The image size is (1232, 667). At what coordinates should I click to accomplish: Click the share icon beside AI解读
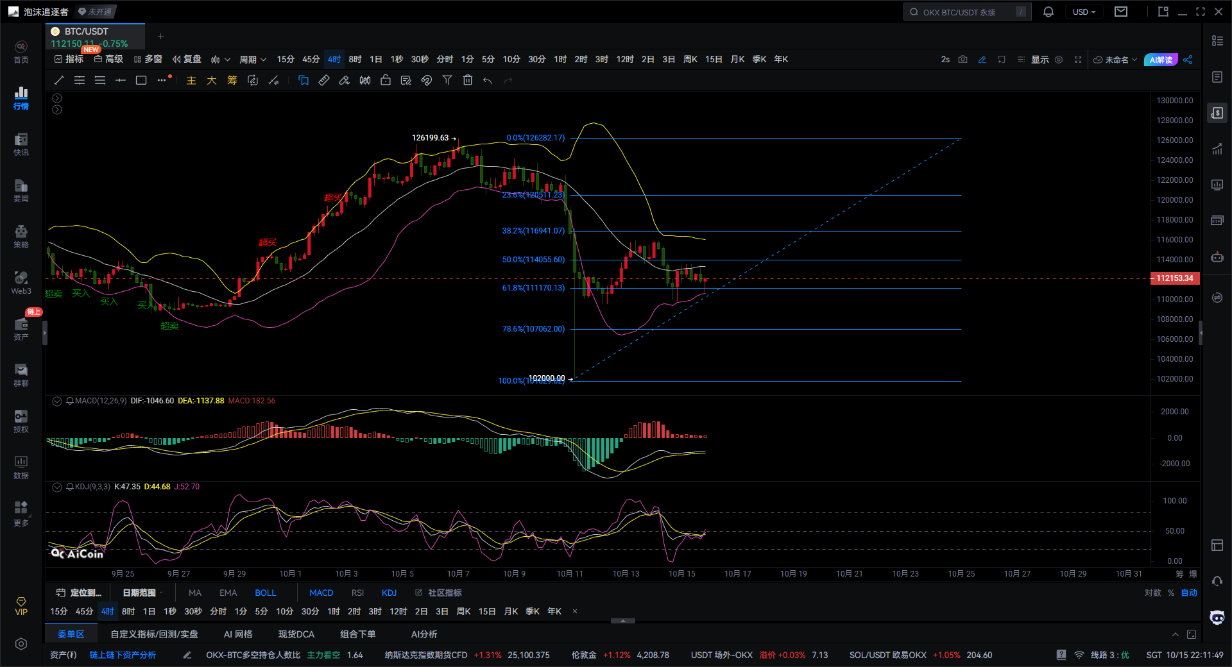[x=1188, y=60]
